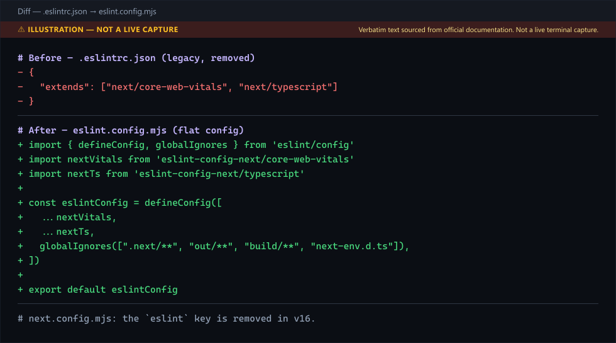Screen dimensions: 616x343
Task: Click the removed "extends" line
Action: (177, 87)
